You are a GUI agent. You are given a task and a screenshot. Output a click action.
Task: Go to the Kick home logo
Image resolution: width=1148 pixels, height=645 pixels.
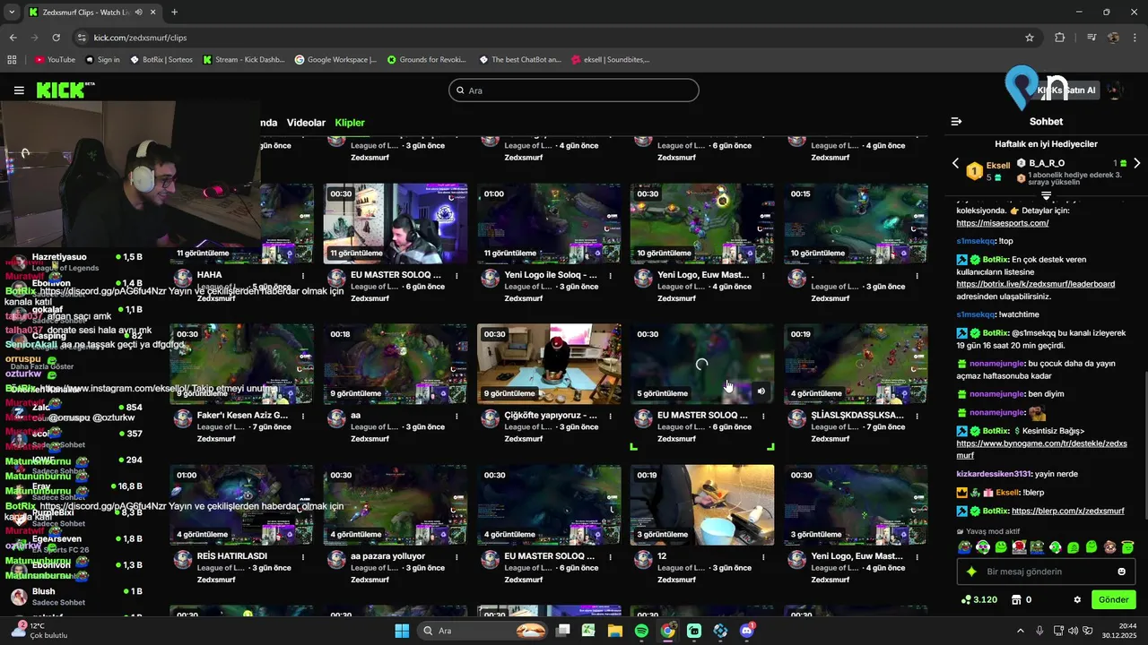65,90
